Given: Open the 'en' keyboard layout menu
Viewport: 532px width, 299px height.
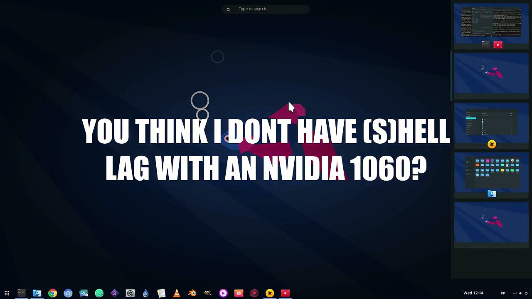Looking at the screenshot, I should pos(503,293).
